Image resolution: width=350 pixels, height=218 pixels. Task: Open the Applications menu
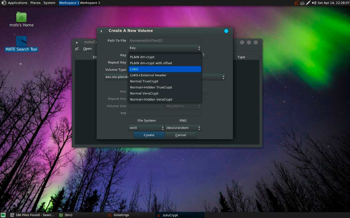tap(17, 3)
